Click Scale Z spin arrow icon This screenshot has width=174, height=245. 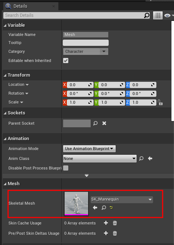point(153,102)
